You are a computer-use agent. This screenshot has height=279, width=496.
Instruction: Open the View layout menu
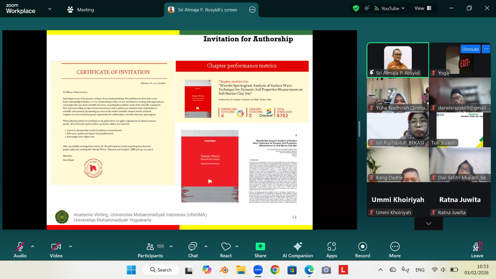(x=423, y=8)
